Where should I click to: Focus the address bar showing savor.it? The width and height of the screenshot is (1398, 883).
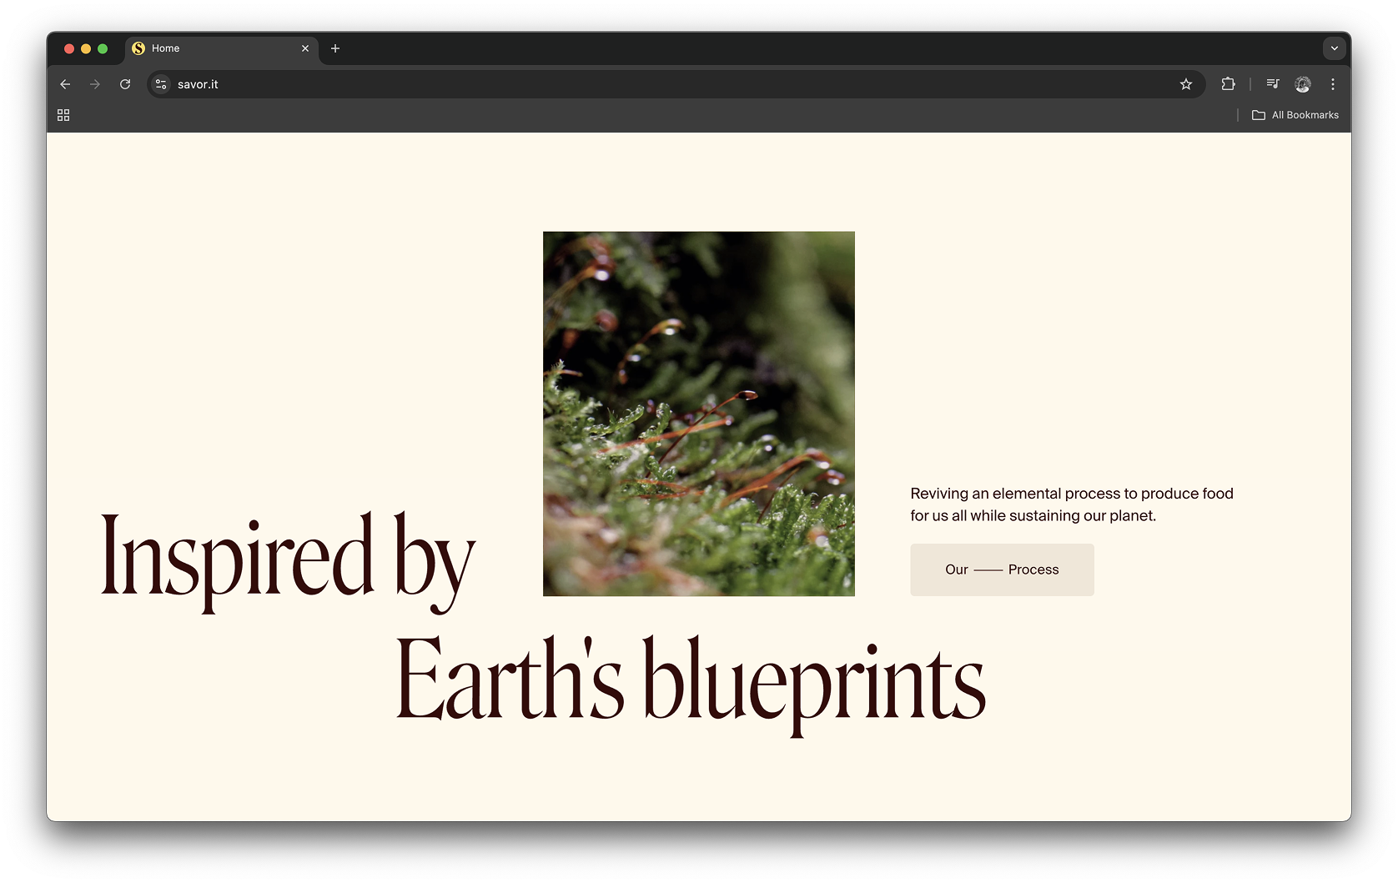coord(667,84)
